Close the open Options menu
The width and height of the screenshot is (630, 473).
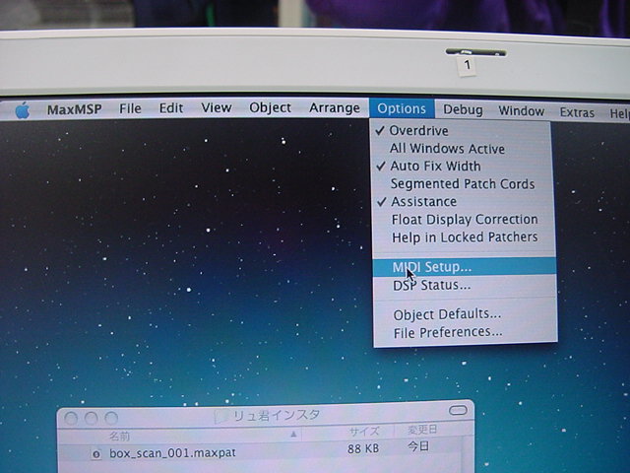pyautogui.click(x=402, y=108)
